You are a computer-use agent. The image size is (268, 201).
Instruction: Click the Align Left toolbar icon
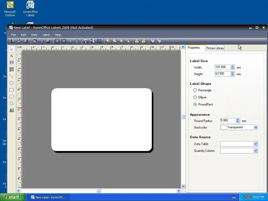pos(13,41)
